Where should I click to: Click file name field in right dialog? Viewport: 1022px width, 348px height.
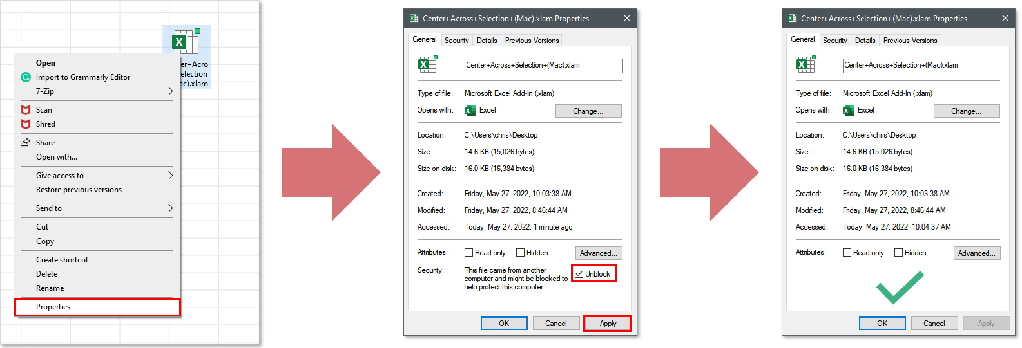pos(922,66)
